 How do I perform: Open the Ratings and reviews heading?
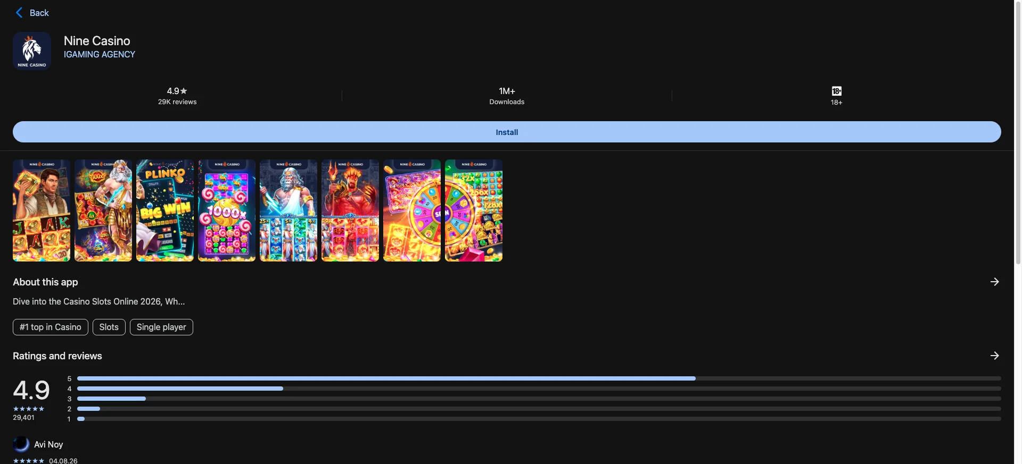[57, 356]
